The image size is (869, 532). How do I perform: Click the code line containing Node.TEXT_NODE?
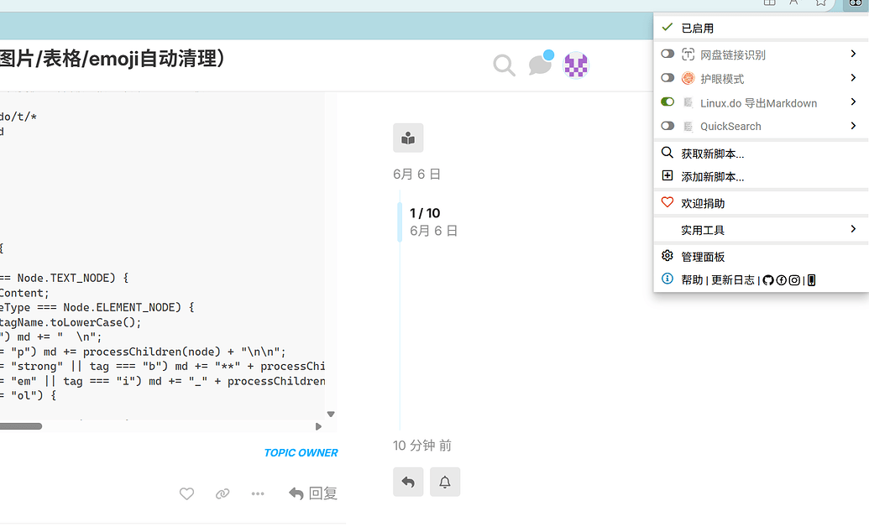click(x=65, y=278)
